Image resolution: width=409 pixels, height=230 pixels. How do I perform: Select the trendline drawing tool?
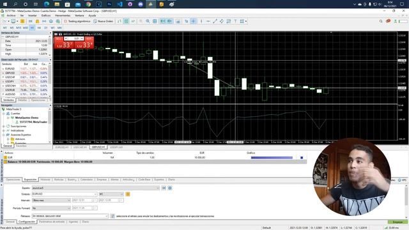tap(215, 21)
